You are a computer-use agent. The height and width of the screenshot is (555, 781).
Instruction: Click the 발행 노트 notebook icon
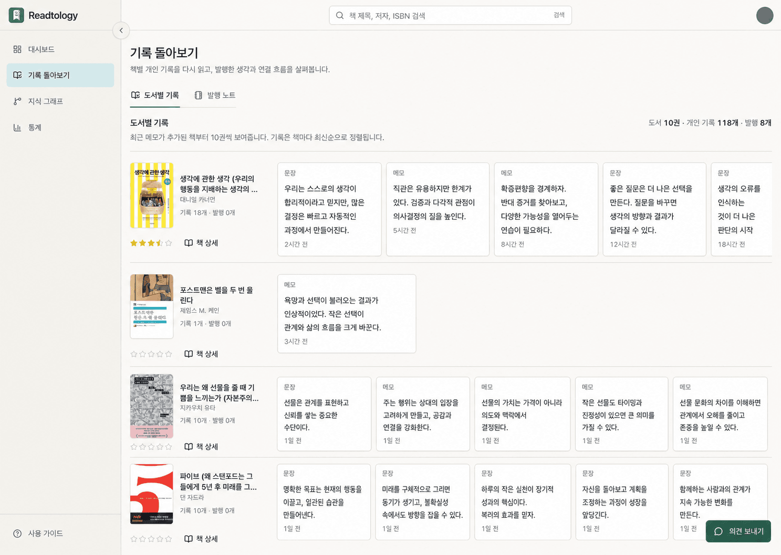[198, 95]
